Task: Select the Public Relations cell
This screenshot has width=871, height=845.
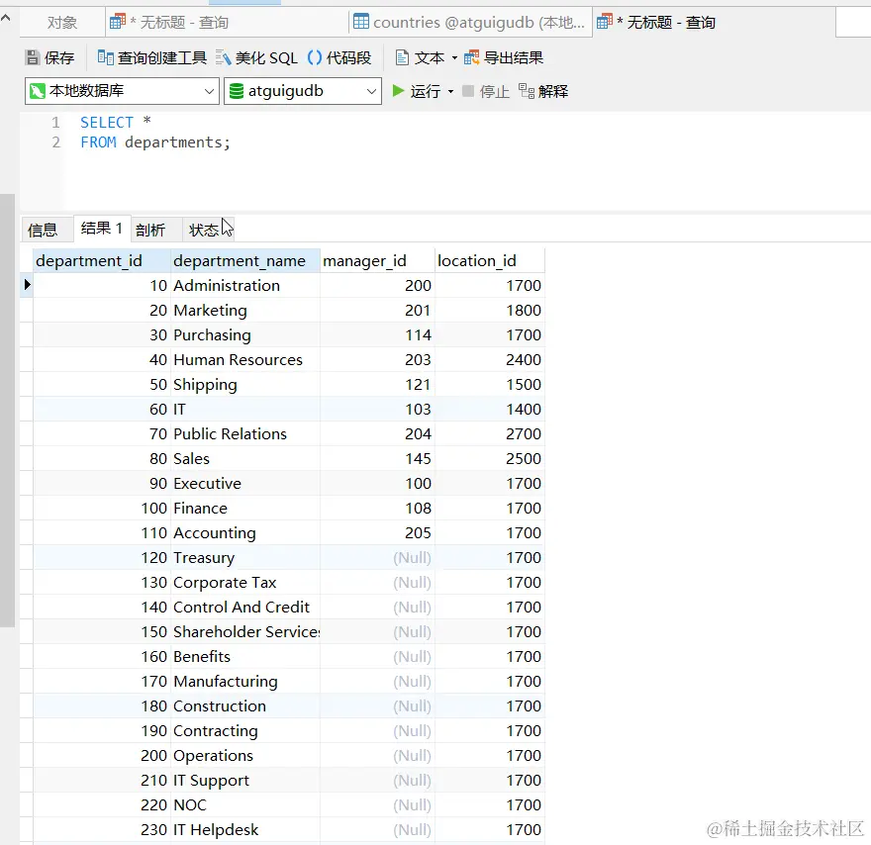Action: tap(245, 434)
